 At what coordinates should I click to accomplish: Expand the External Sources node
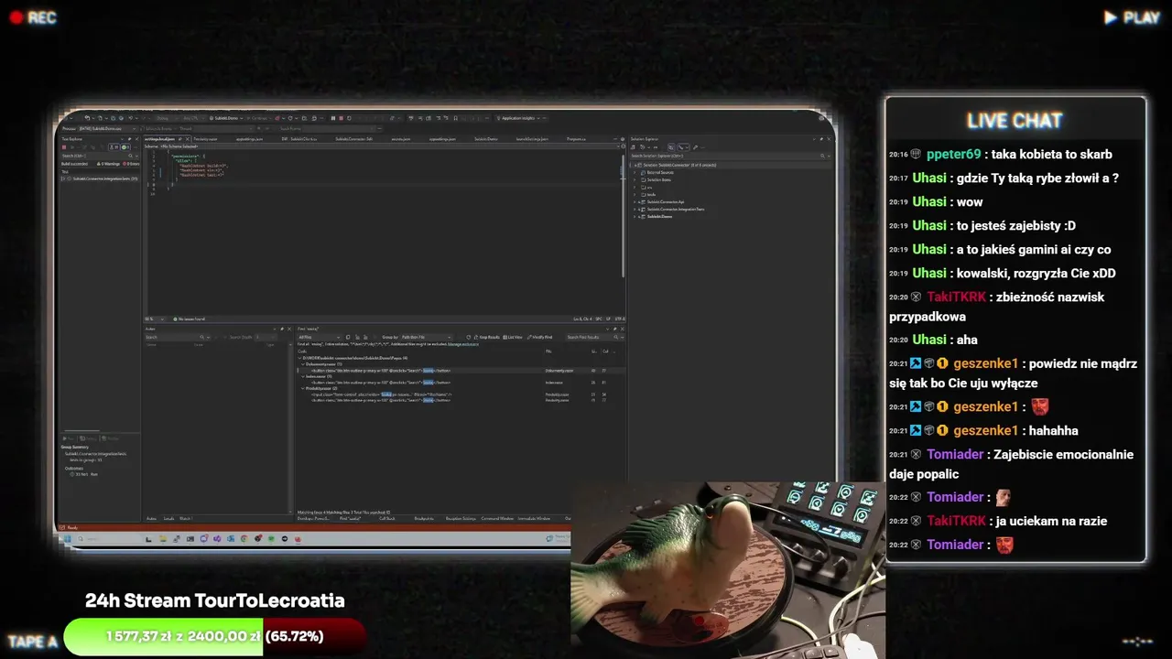coord(635,172)
